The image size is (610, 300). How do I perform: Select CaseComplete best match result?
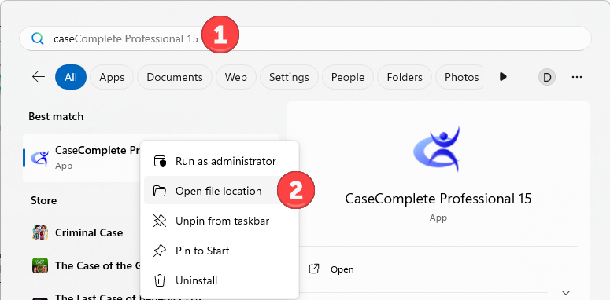click(150, 158)
